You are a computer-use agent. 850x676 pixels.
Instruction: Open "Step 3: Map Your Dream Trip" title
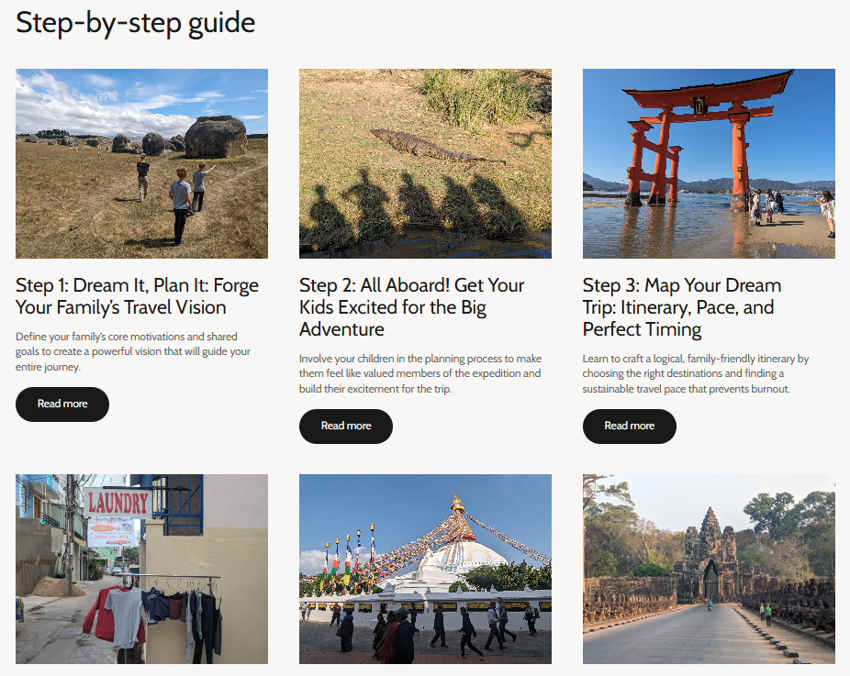(x=681, y=307)
